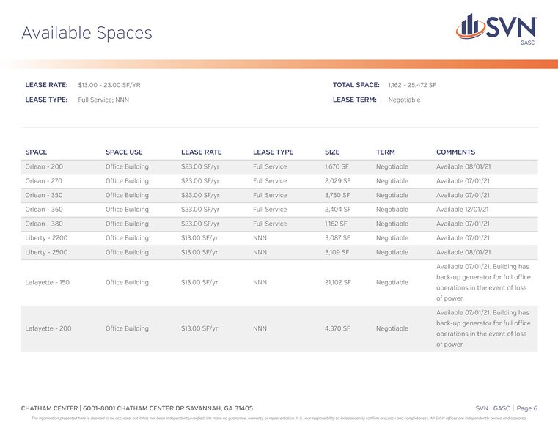This screenshot has height=431, width=558.
Task: Click the Full Service; NNN lease type value
Action: click(103, 100)
